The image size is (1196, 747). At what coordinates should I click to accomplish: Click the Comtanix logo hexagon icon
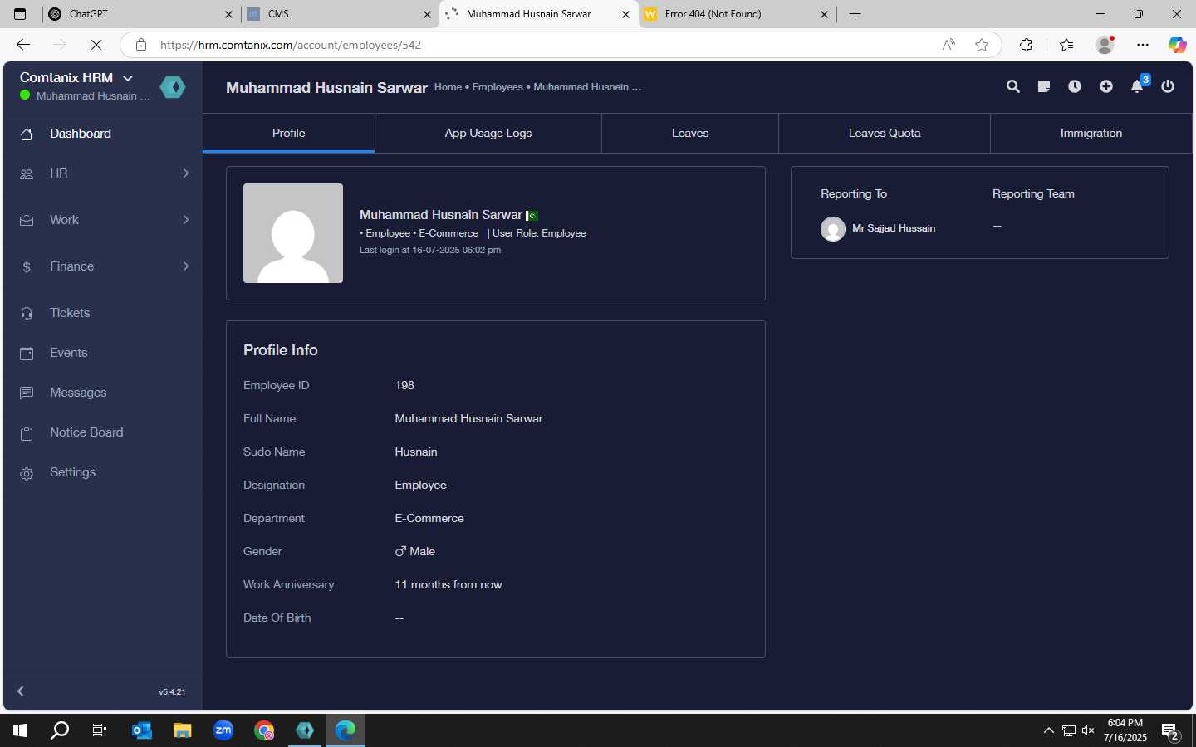(x=173, y=86)
